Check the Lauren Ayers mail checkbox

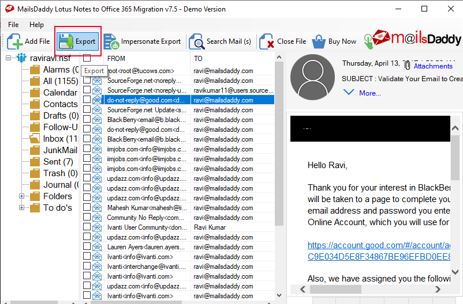[87, 246]
